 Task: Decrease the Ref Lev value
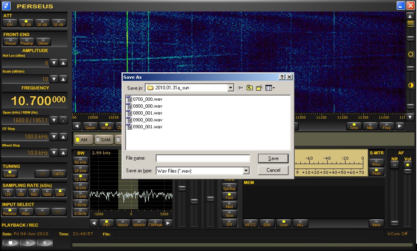point(54,63)
